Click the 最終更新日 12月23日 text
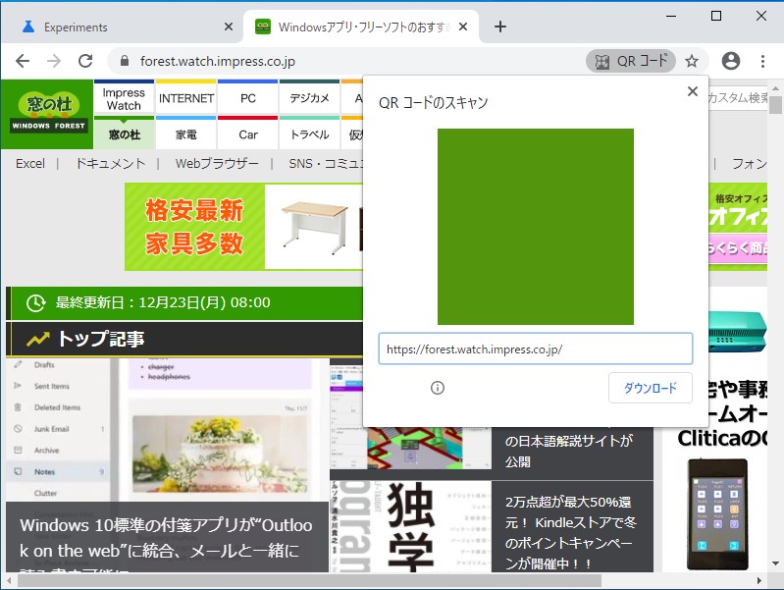Screen dimensions: 784x590 pos(163,302)
